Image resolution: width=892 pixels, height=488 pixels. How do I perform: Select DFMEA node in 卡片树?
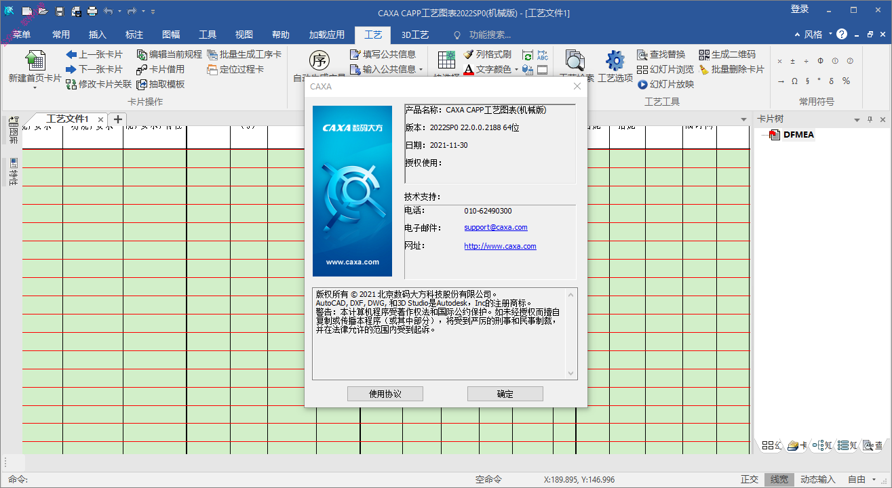(798, 134)
